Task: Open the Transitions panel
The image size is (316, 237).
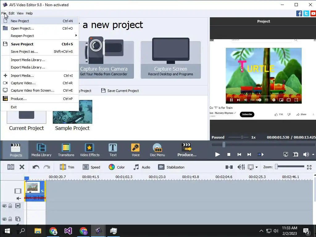Action: point(66,150)
